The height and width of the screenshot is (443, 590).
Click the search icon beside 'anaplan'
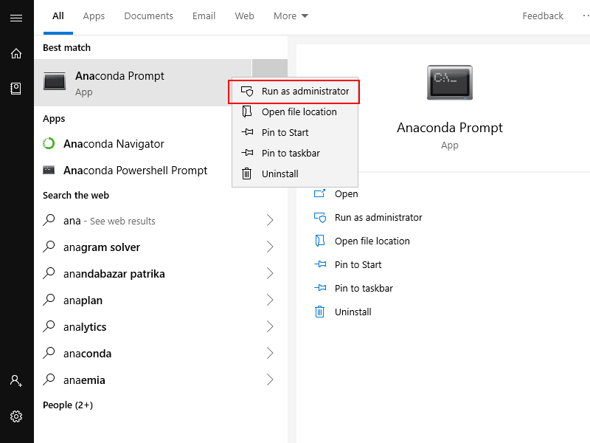coord(49,300)
